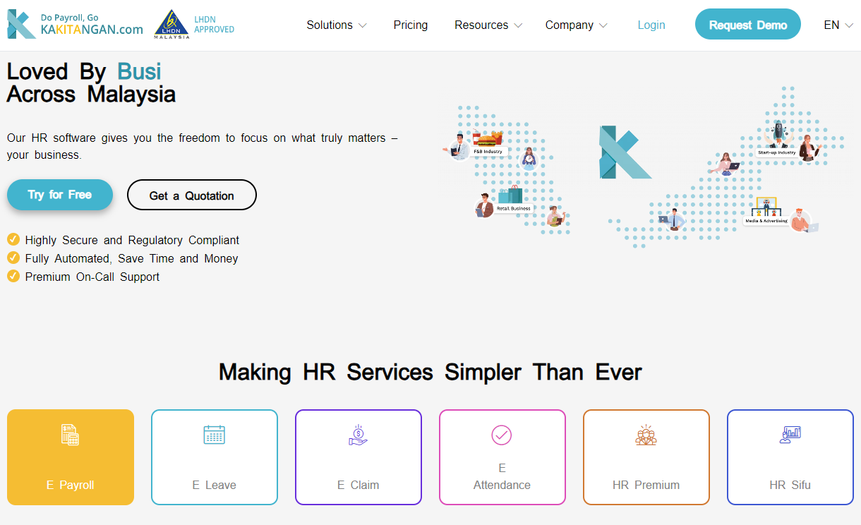Viewport: 861px width, 525px height.
Task: Click the Media & Advertising map label
Action: (766, 221)
